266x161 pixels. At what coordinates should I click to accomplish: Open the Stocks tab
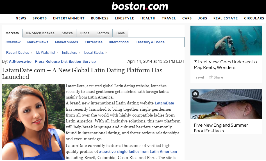pyautogui.click(x=67, y=33)
